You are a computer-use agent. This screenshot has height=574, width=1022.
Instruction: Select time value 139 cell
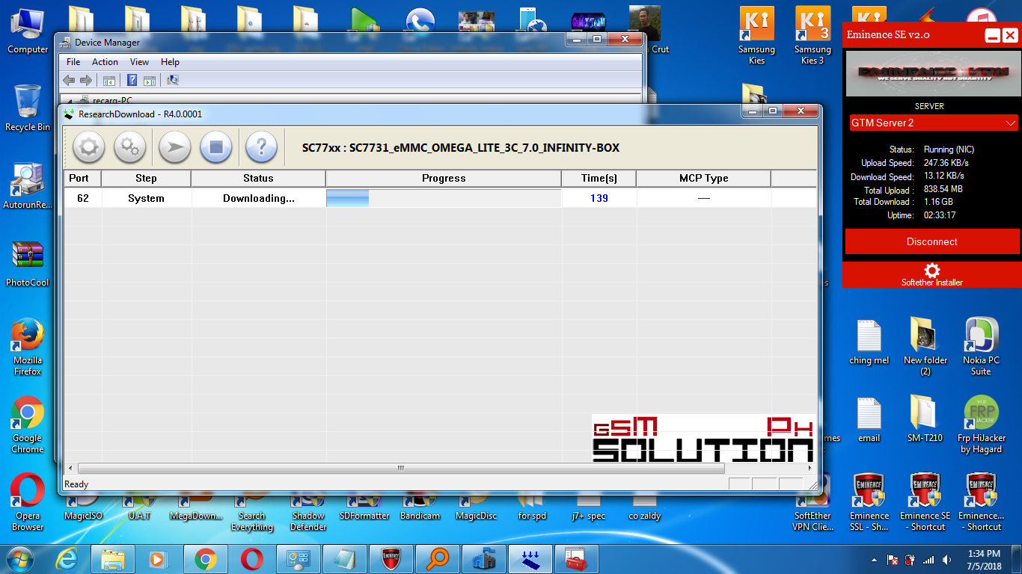click(x=599, y=198)
